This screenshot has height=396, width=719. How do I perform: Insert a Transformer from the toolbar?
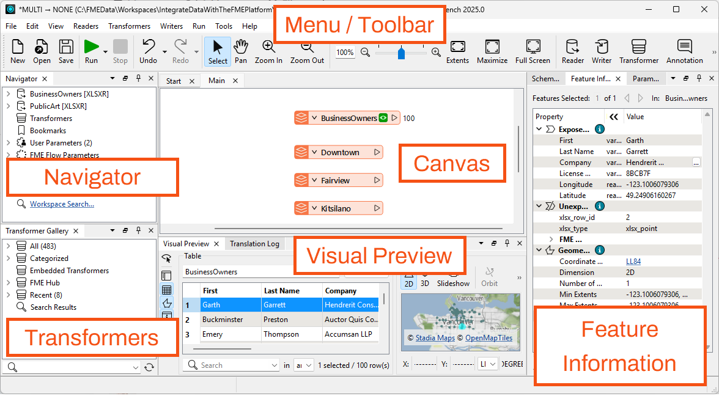[x=638, y=51]
